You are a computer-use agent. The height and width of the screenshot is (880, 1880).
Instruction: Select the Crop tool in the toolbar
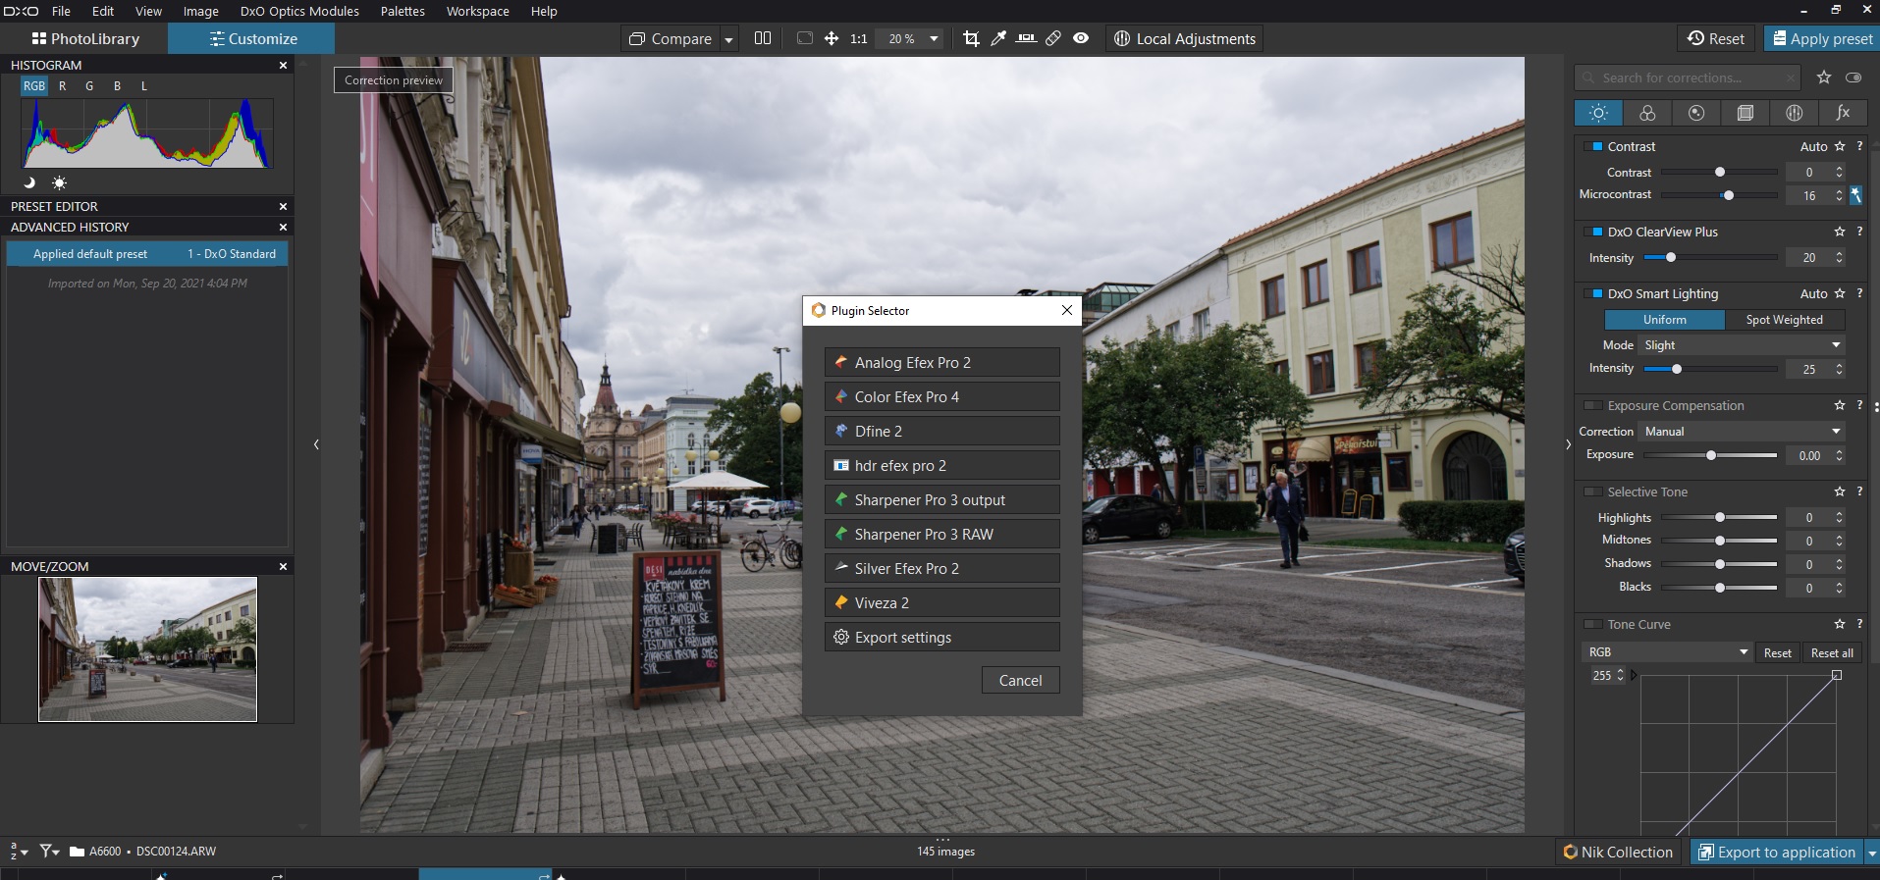tap(971, 38)
